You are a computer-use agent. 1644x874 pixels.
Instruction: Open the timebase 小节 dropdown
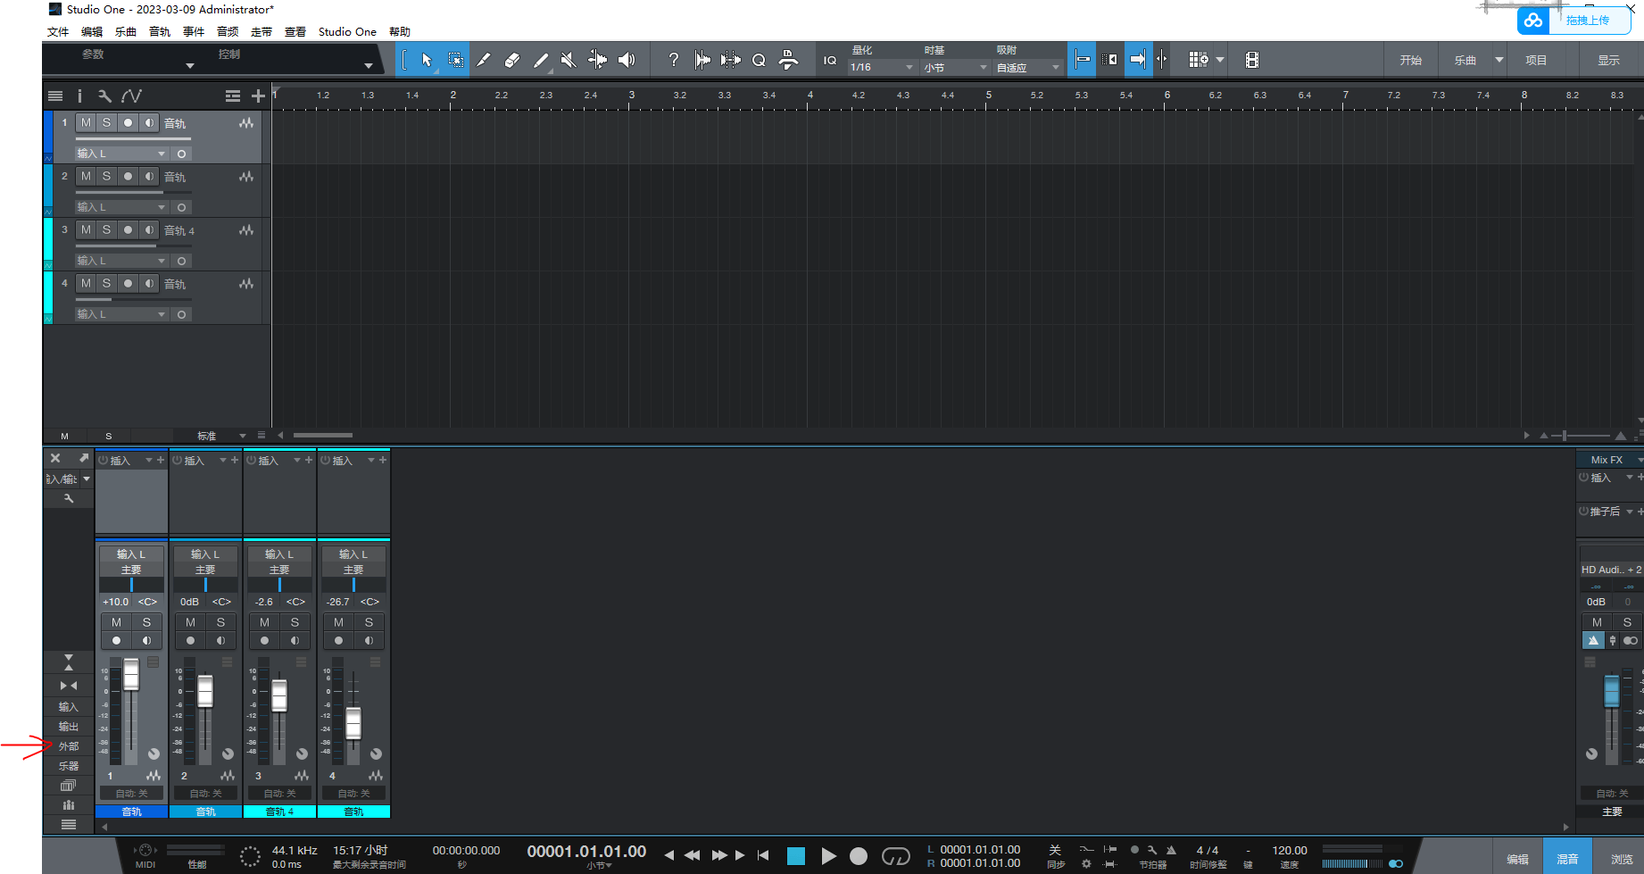coord(955,68)
